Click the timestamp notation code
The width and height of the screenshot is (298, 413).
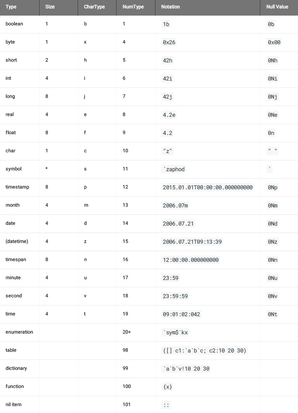tap(208, 187)
